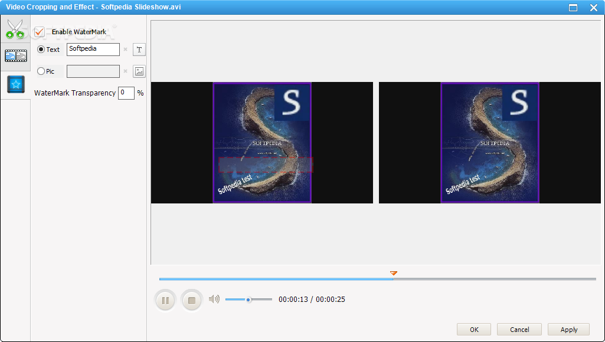Clear the picture path with the x icon
Image resolution: width=605 pixels, height=342 pixels.
click(x=125, y=71)
